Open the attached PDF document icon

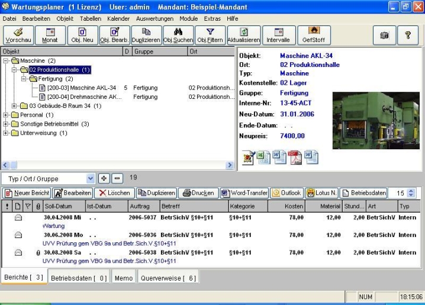(295, 157)
